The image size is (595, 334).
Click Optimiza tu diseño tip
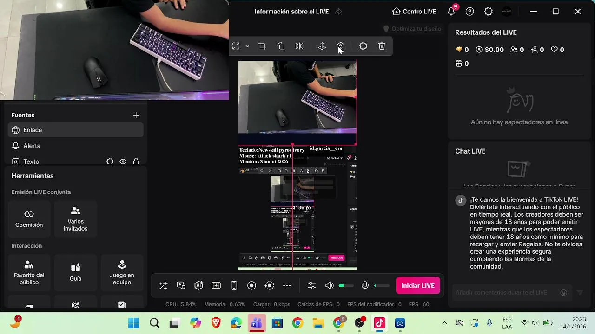[x=412, y=29]
